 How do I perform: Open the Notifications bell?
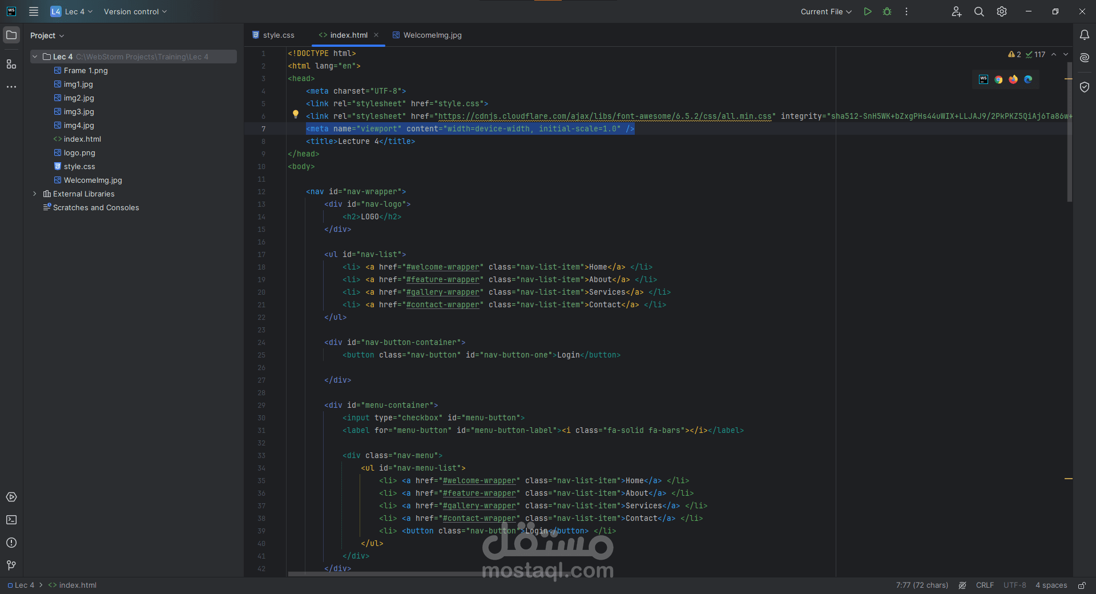coord(1085,35)
